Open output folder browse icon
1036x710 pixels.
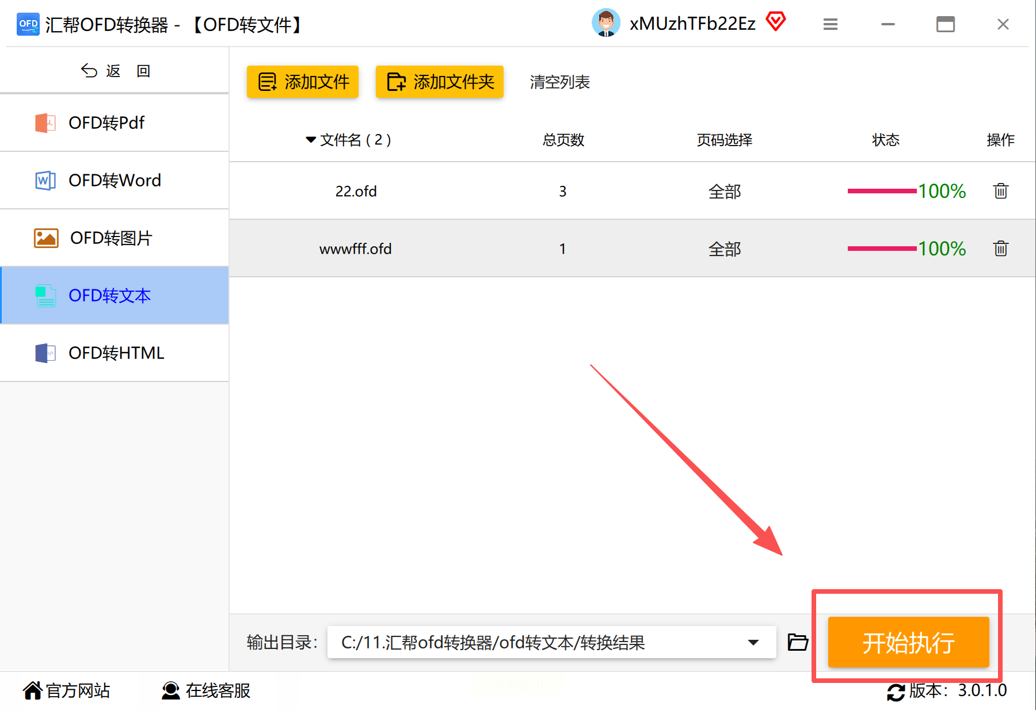coord(798,642)
